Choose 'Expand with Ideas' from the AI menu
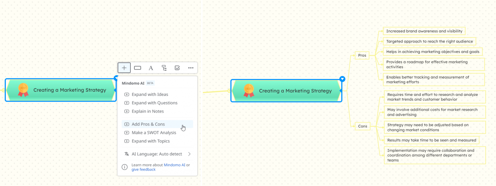Screen dimensions: 496x186 150,95
